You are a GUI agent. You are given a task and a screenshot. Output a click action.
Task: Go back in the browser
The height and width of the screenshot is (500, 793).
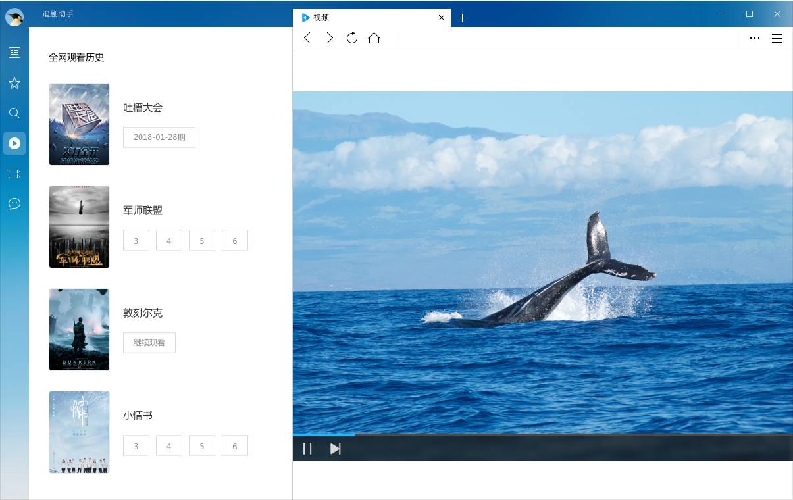[x=307, y=38]
